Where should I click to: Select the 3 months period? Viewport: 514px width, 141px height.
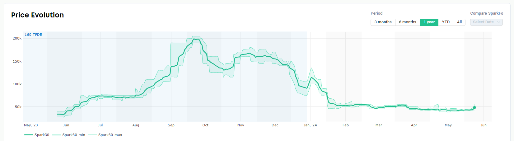[x=383, y=22]
